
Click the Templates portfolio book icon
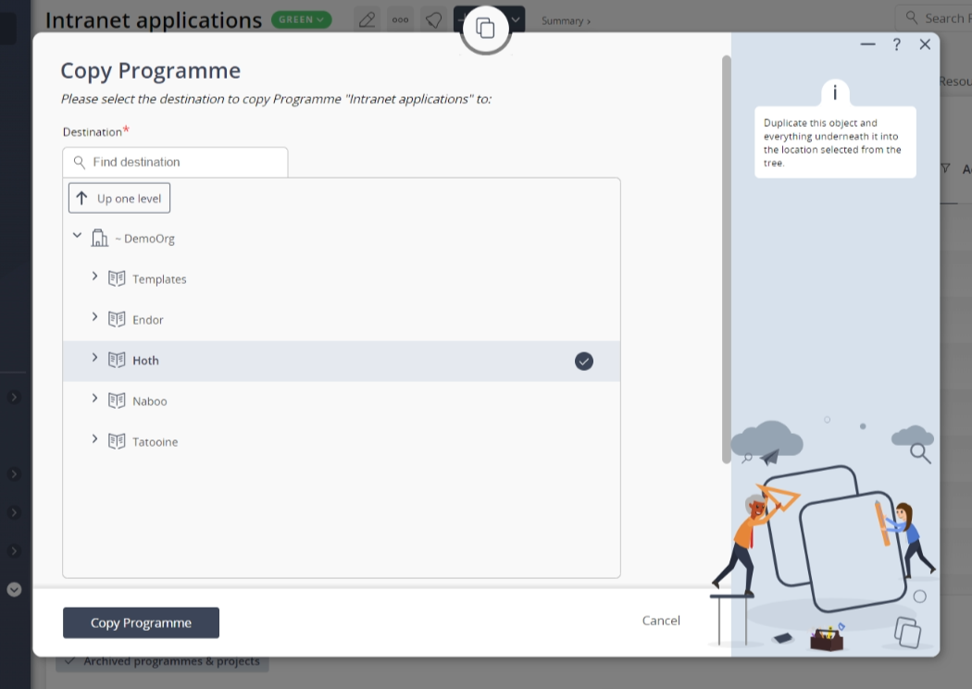(117, 278)
